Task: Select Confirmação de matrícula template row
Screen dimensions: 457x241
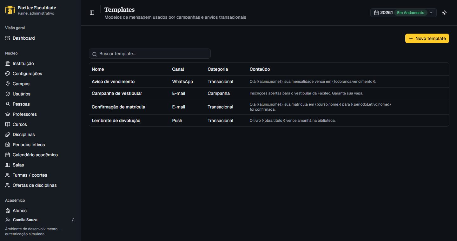Action: pos(269,107)
